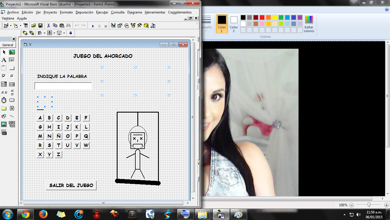The width and height of the screenshot is (390, 220).
Task: Select the Shape tool in the toolbox
Action: (4, 116)
